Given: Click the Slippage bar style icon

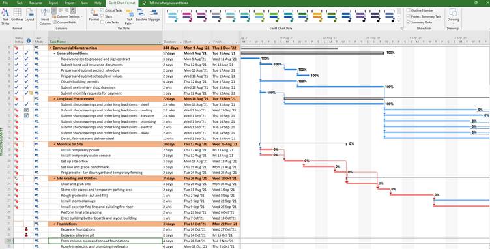Looking at the screenshot, I should [x=154, y=16].
